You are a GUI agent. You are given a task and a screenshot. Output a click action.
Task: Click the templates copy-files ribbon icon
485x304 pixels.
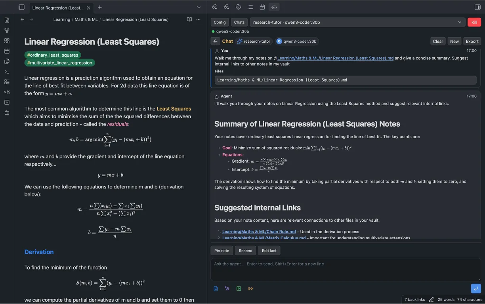click(x=7, y=61)
